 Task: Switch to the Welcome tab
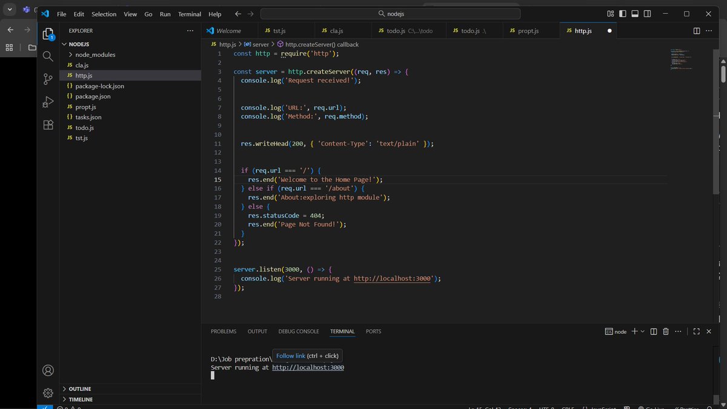228,31
